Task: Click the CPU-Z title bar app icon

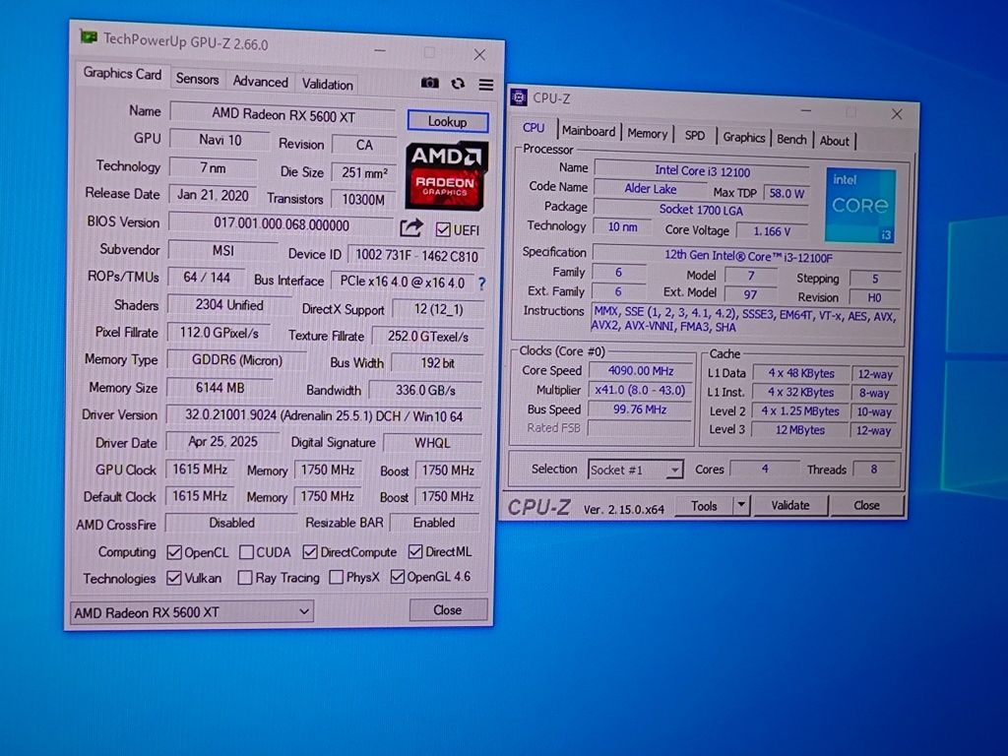Action: (x=518, y=97)
